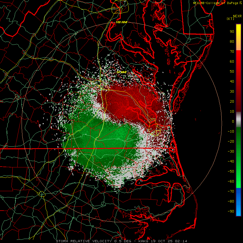Click the "NEXLAB-College of DuPage" header text

click(x=216, y=3)
